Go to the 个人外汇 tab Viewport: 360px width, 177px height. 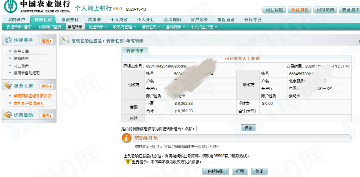[146, 20]
